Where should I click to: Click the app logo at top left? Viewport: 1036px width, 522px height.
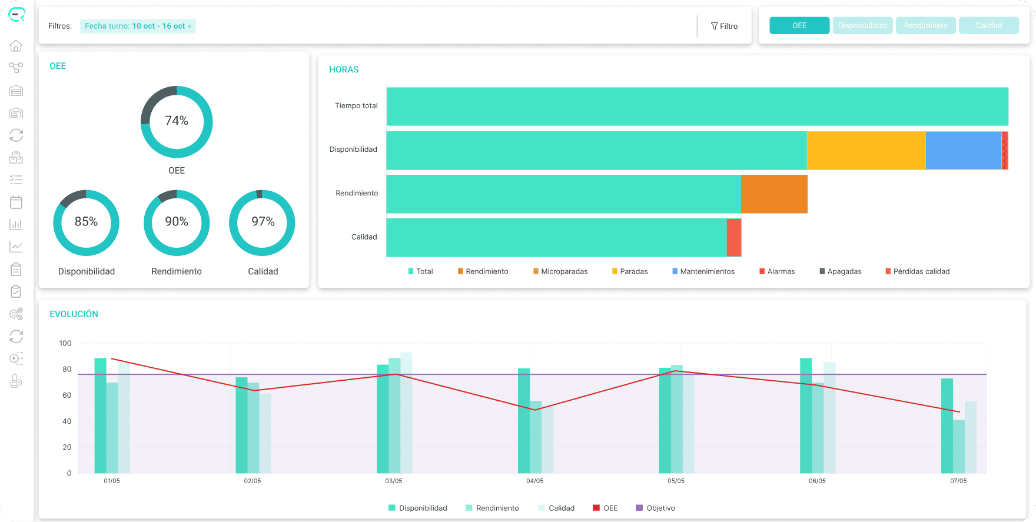(x=17, y=15)
